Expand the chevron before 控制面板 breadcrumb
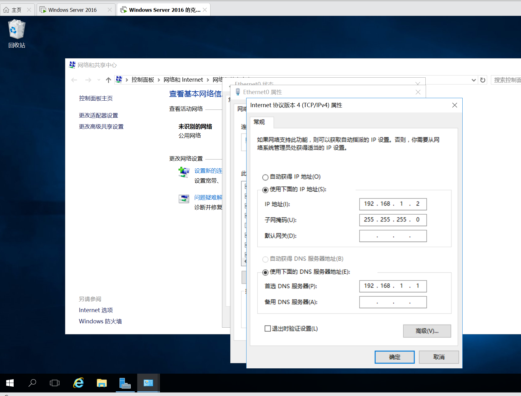521x396 pixels. click(x=127, y=80)
